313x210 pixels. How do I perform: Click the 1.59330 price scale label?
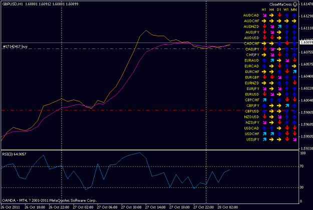point(307,148)
